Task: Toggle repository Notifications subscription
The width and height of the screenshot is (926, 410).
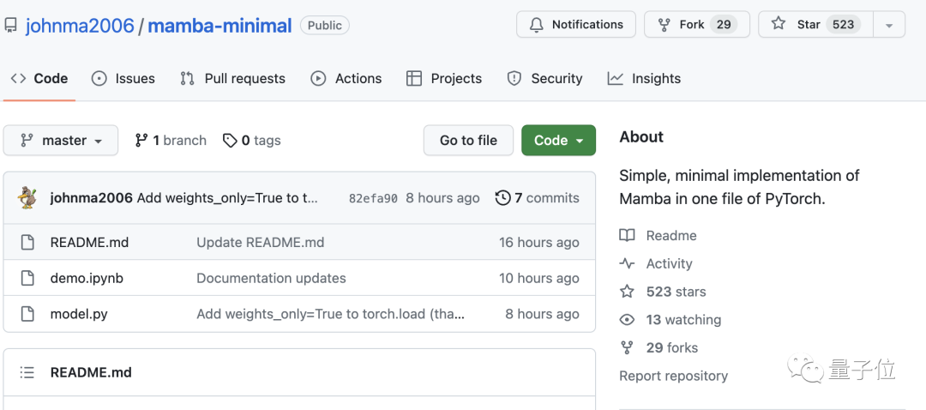Action: (x=576, y=25)
